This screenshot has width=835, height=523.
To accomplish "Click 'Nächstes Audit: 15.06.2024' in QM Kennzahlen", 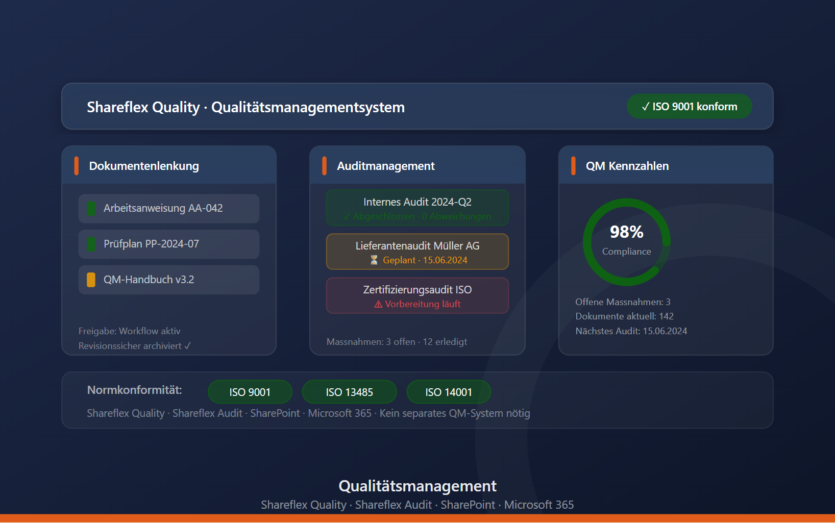I will click(x=631, y=331).
